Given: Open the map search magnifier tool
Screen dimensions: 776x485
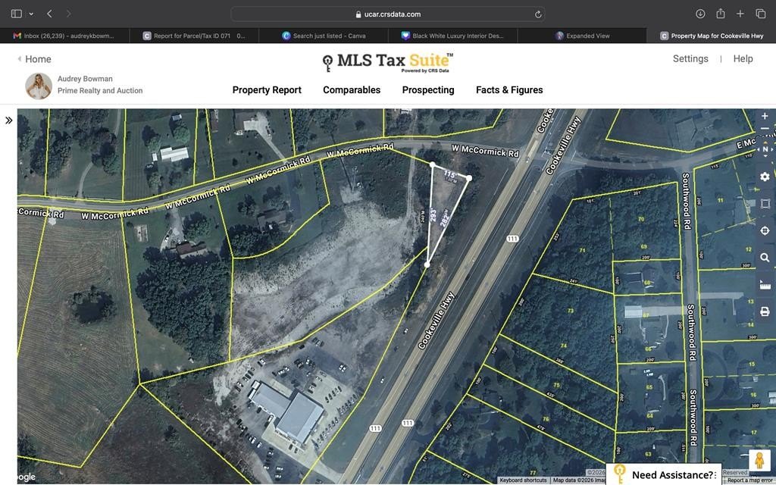Looking at the screenshot, I should click(x=765, y=258).
